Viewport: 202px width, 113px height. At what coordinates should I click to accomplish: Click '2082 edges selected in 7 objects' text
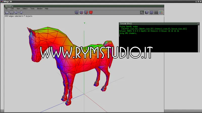(18, 16)
